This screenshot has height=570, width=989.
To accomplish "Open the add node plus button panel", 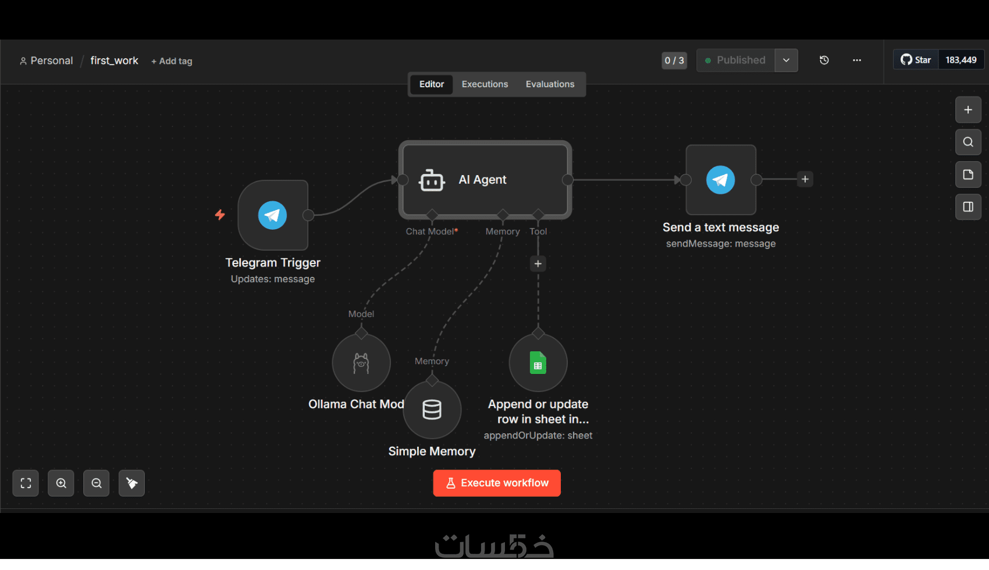I will coord(968,110).
